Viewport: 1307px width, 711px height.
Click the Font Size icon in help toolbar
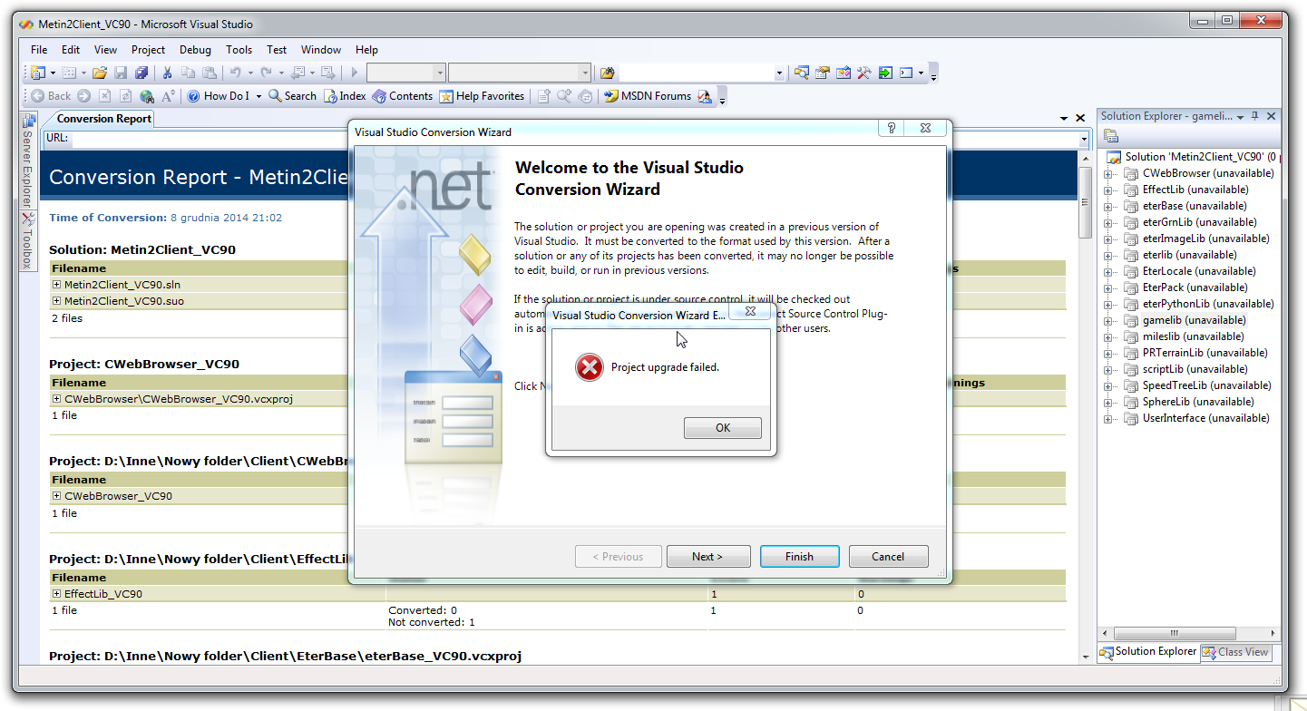click(x=169, y=96)
